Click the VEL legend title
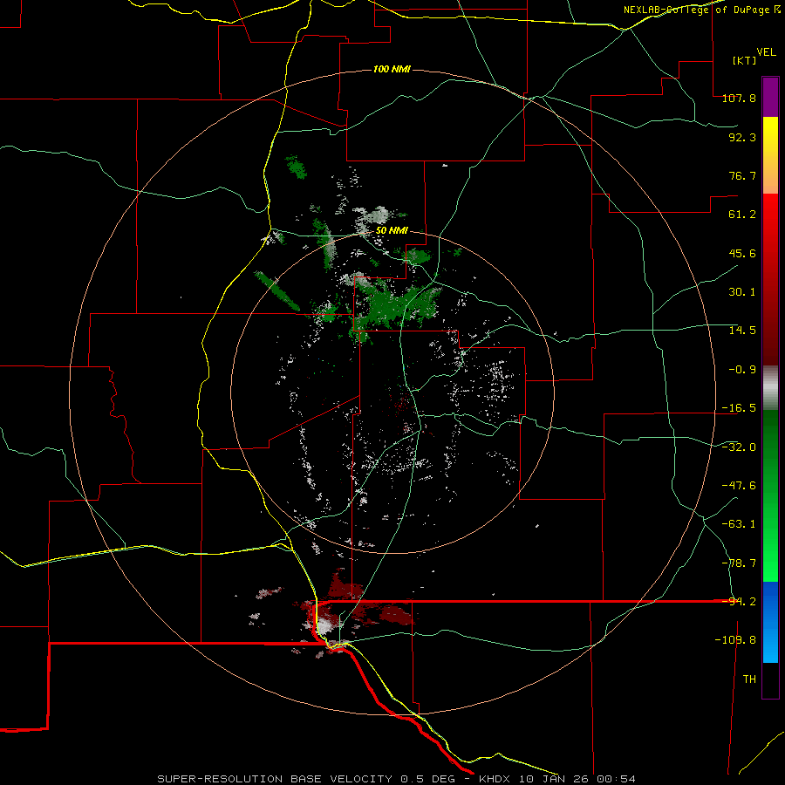This screenshot has width=785, height=785. pyautogui.click(x=766, y=52)
